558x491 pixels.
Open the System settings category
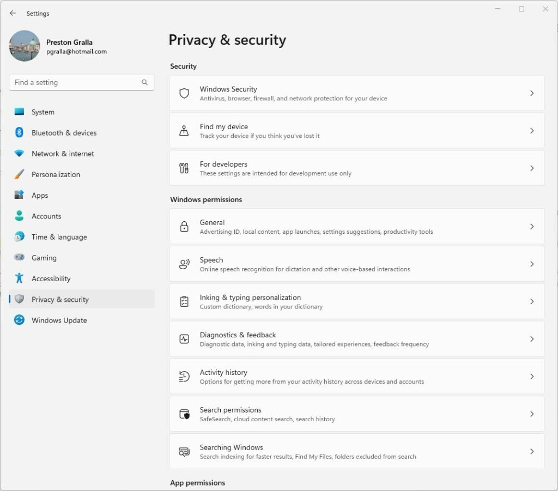(x=43, y=112)
